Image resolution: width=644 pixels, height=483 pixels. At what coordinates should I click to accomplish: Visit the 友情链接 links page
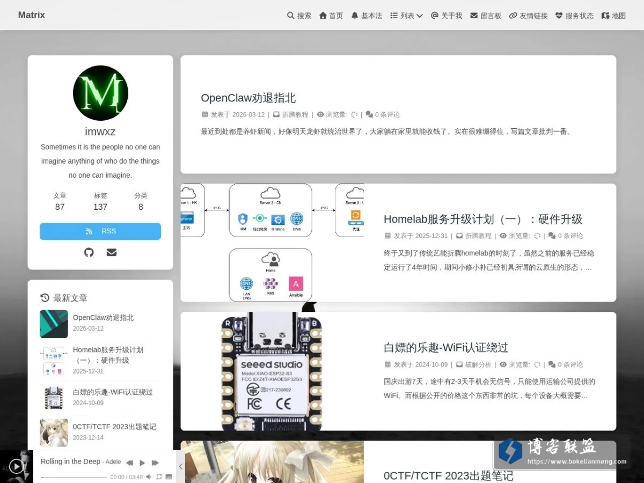click(x=528, y=16)
